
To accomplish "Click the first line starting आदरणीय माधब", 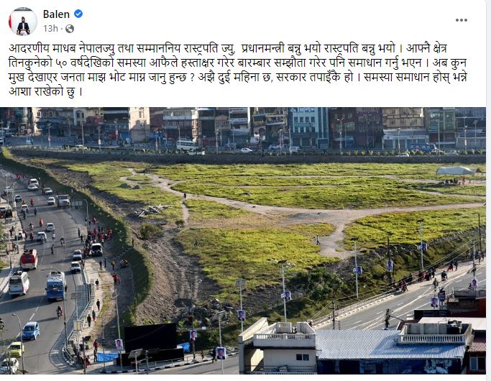I will [x=228, y=49].
